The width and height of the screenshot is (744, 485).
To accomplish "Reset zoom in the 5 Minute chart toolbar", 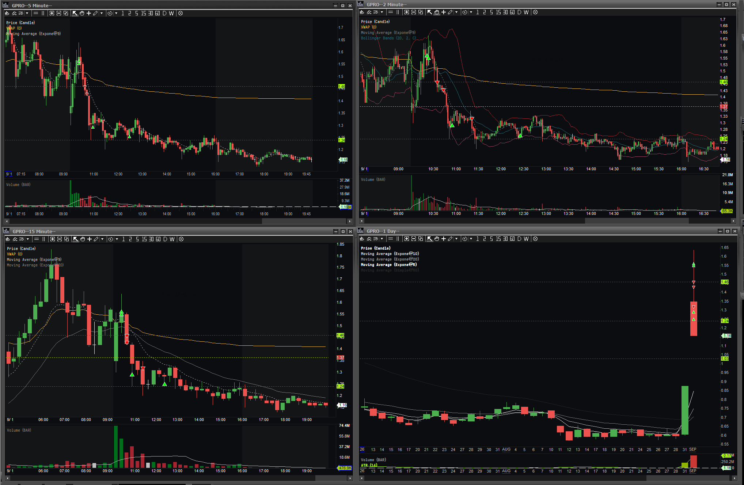I will (x=66, y=13).
